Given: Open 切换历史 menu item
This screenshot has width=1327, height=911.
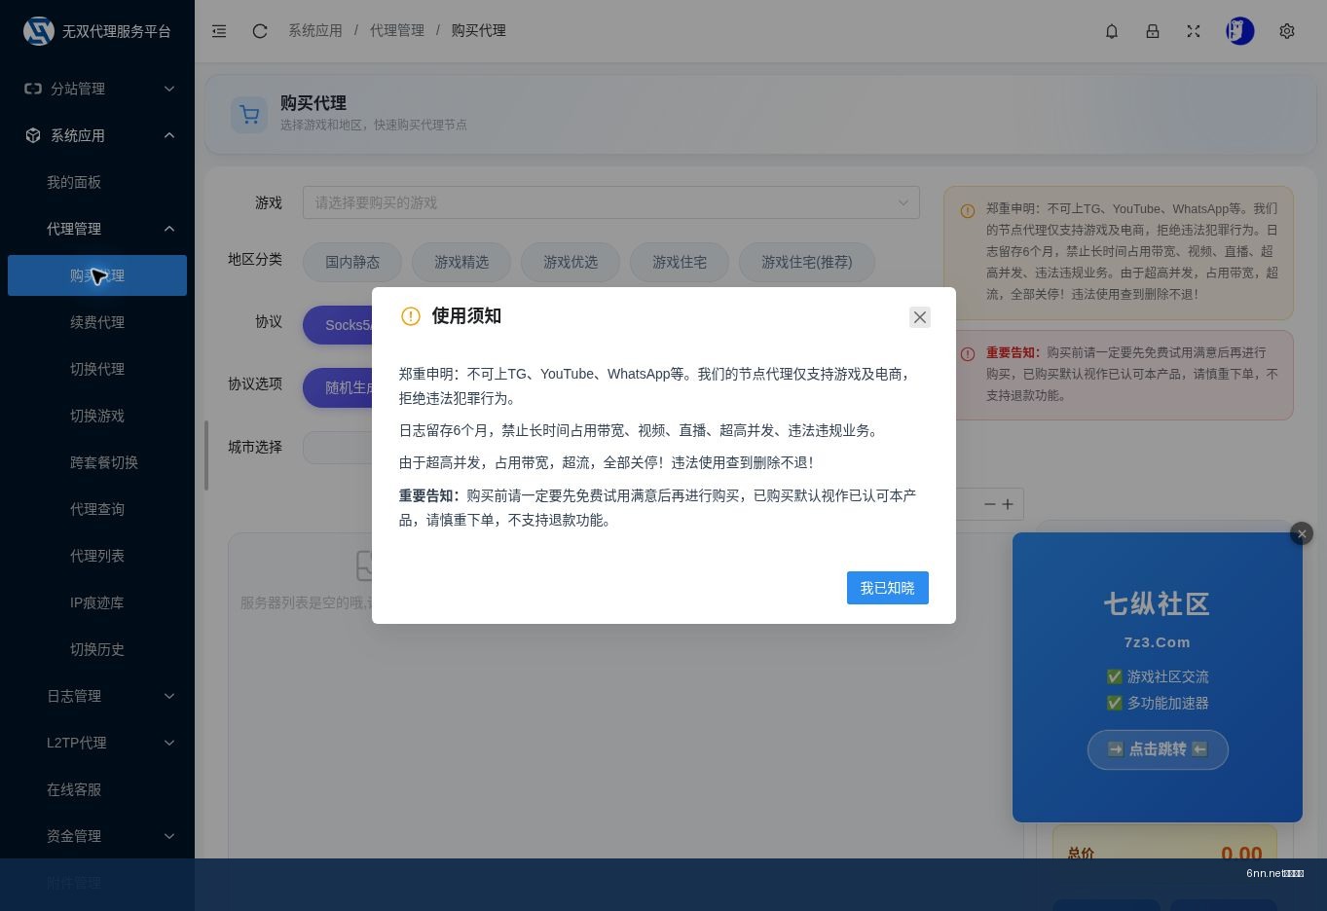Looking at the screenshot, I should coord(97,649).
